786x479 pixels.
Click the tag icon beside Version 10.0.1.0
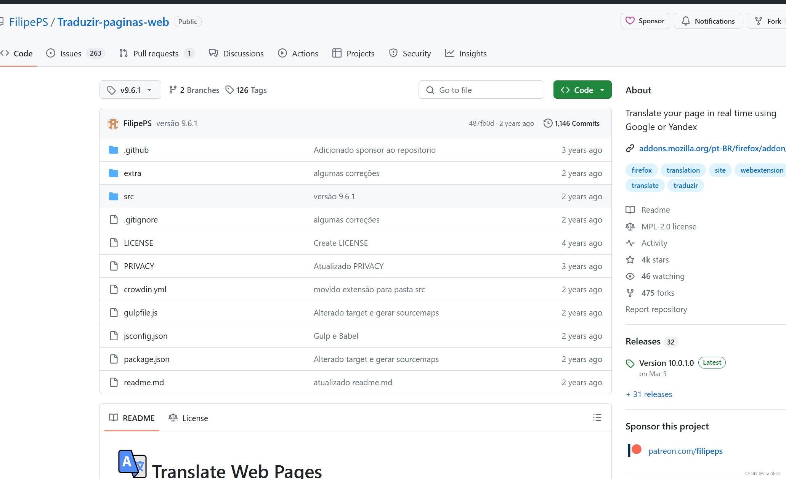(630, 364)
